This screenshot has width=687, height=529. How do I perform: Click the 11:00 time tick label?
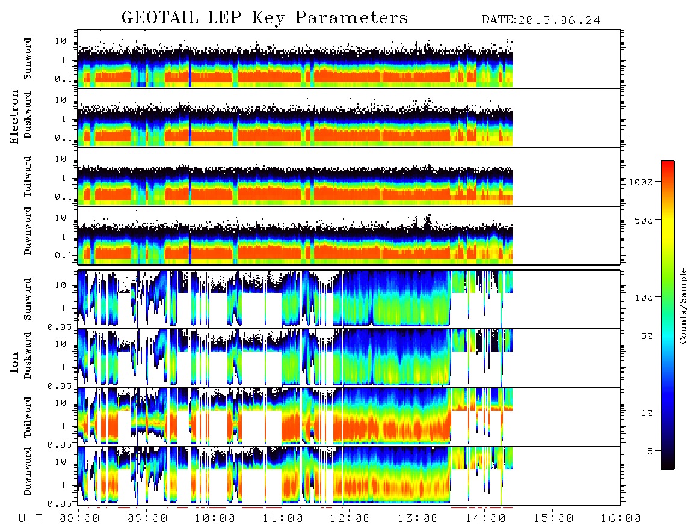tap(283, 519)
